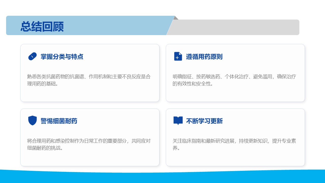The image size is (325, 183).
Task: Click the paragraph starting with 熟悉各类抗菌药物
Action: pyautogui.click(x=89, y=80)
